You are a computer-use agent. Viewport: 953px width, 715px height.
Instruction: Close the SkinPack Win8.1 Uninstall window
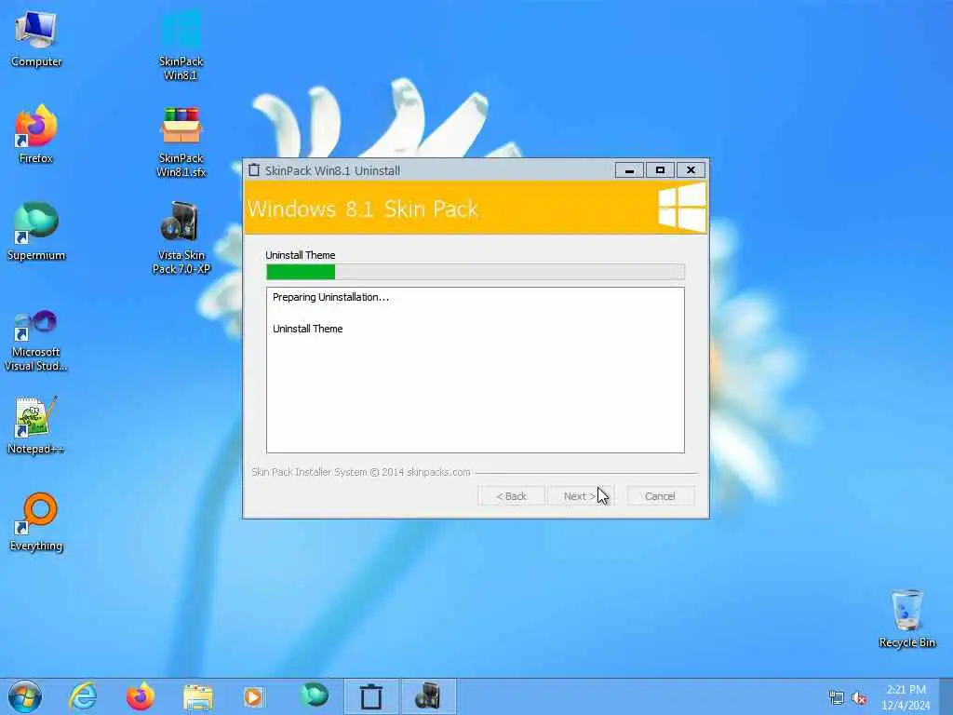[x=691, y=170]
